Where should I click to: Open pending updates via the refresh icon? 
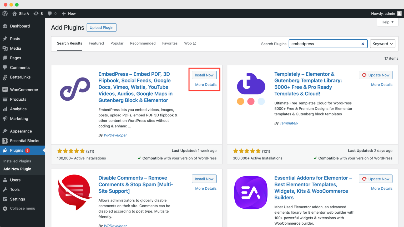point(36,13)
